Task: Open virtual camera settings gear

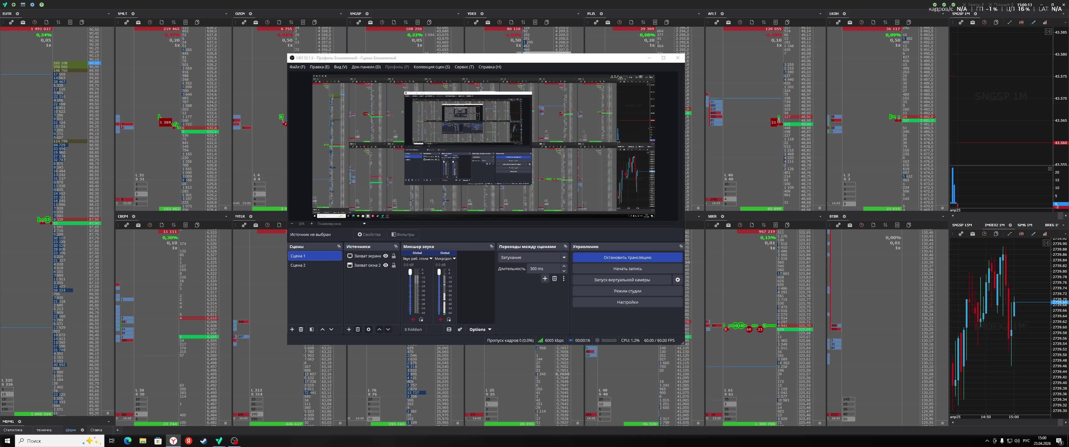Action: click(x=677, y=280)
